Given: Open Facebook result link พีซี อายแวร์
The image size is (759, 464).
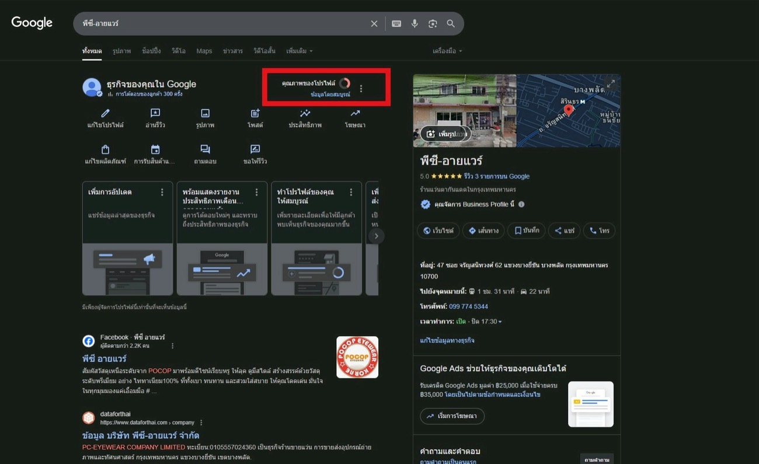Looking at the screenshot, I should [105, 358].
